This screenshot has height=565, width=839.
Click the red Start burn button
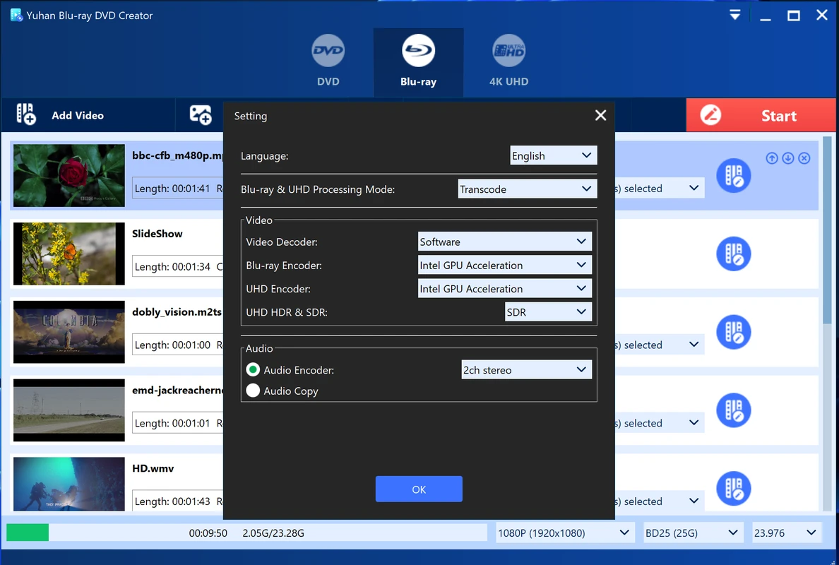point(761,115)
